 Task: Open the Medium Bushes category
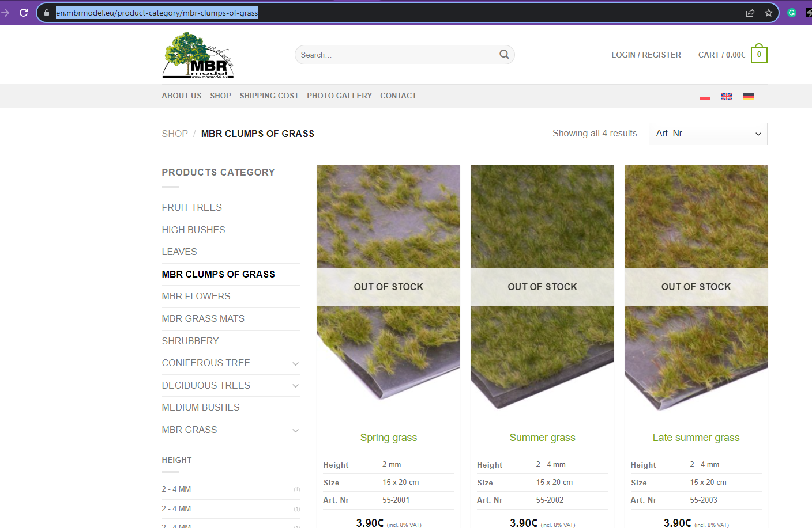(x=201, y=407)
